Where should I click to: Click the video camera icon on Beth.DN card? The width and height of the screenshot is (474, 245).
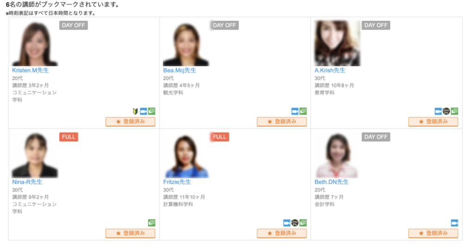(455, 223)
